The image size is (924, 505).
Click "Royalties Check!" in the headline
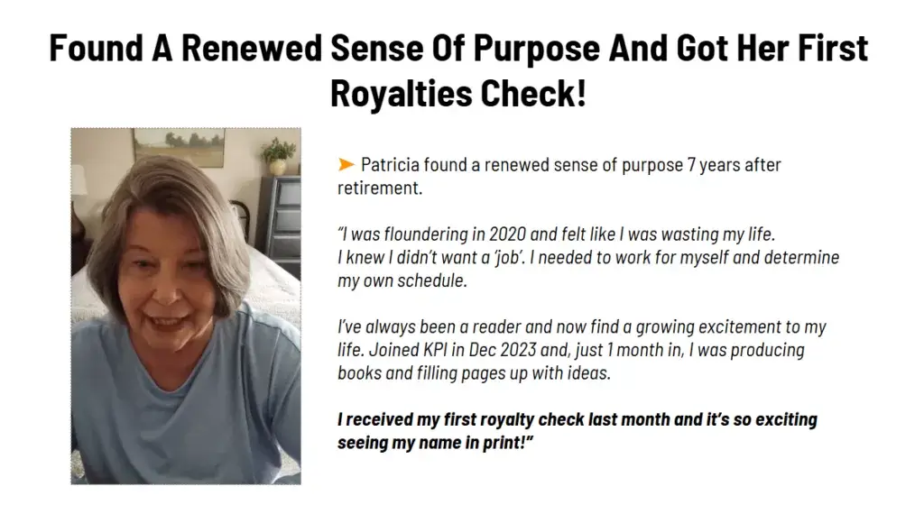458,93
